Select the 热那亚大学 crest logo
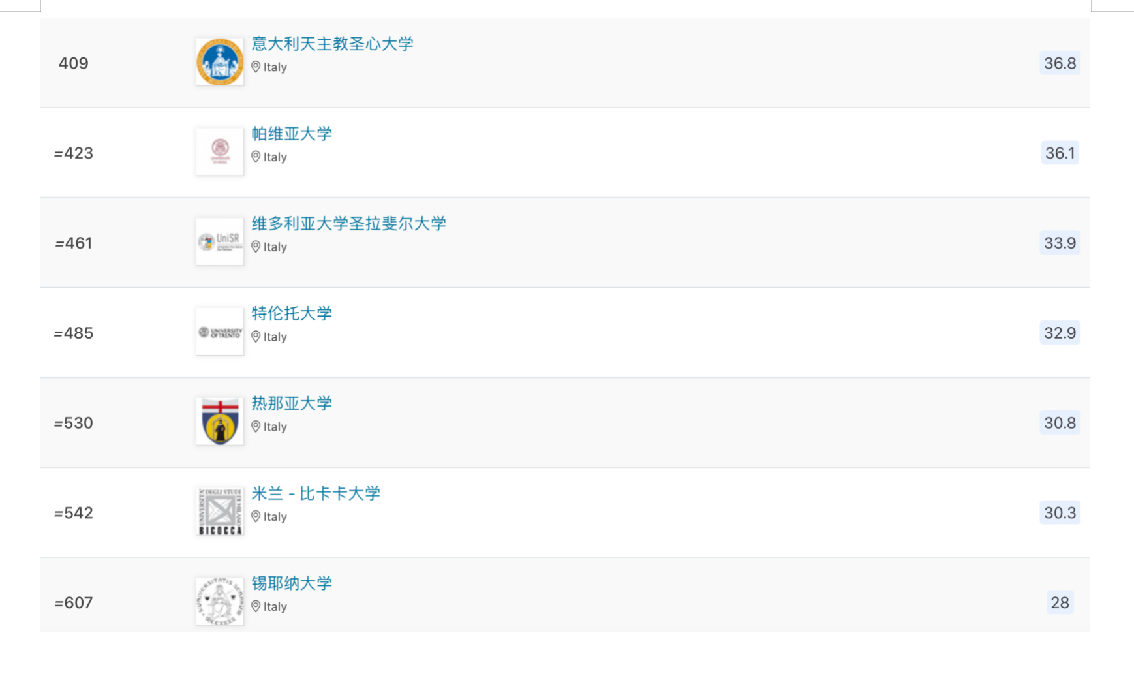Viewport: 1134px width, 680px height. point(220,422)
